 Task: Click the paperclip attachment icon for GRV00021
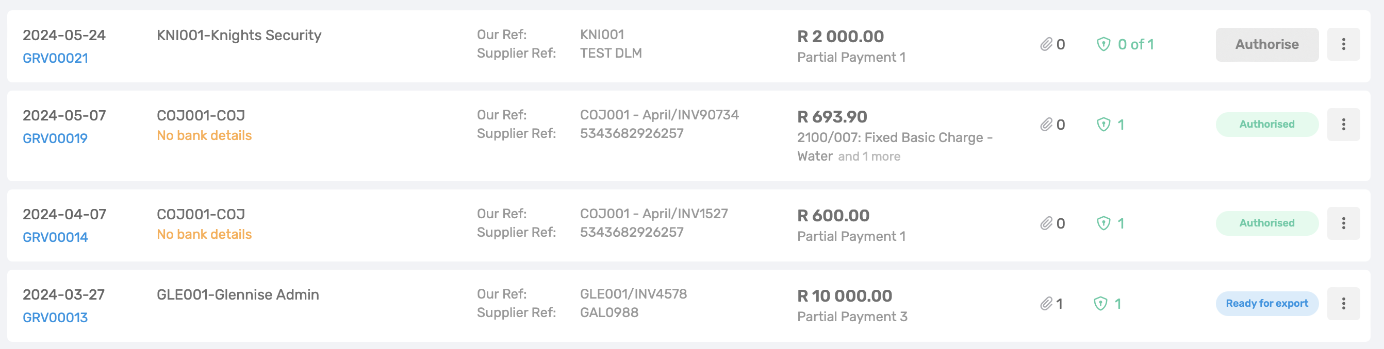pyautogui.click(x=1046, y=44)
